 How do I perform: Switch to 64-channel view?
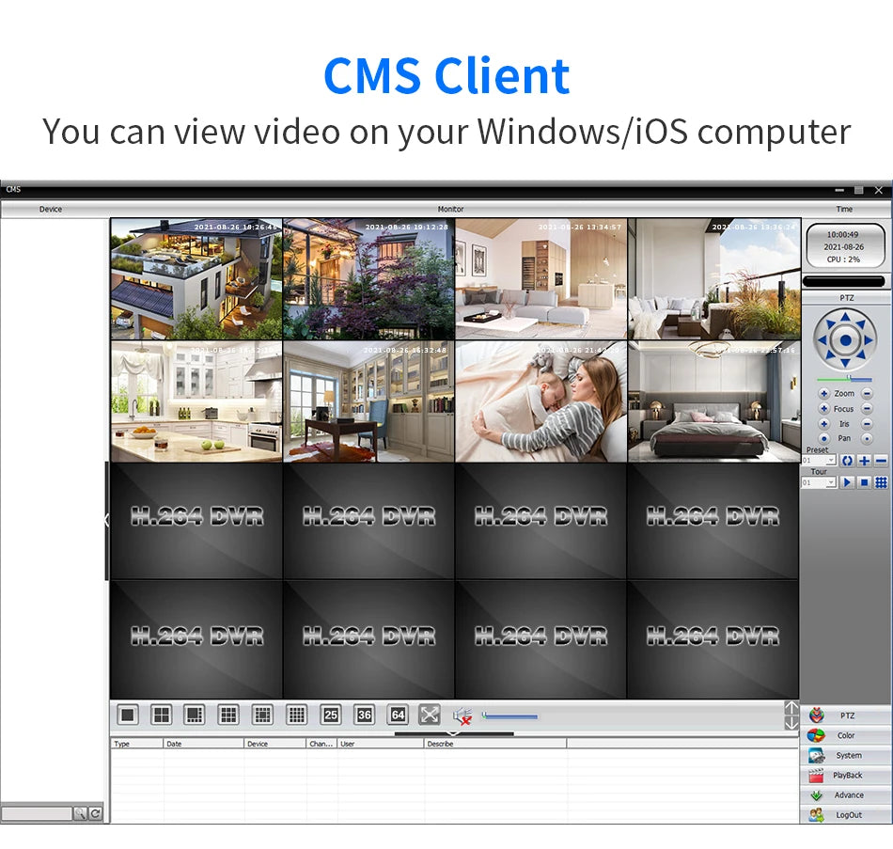point(399,715)
